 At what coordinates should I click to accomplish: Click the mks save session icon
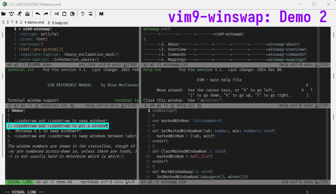tap(11, 14)
